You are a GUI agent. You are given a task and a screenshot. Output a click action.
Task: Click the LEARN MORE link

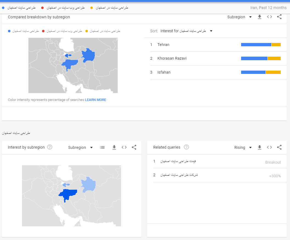click(x=96, y=100)
